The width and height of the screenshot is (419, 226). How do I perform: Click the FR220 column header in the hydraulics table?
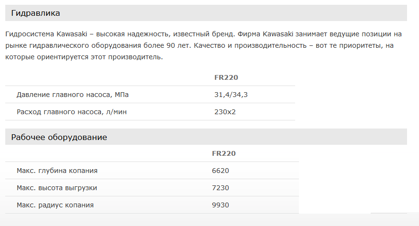tap(226, 77)
